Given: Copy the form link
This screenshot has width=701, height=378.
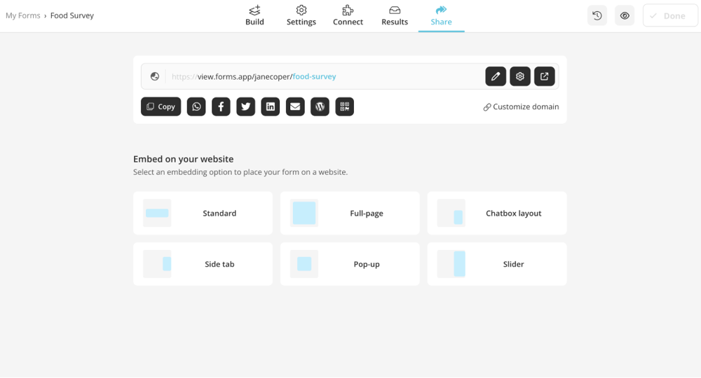Looking at the screenshot, I should [x=161, y=106].
